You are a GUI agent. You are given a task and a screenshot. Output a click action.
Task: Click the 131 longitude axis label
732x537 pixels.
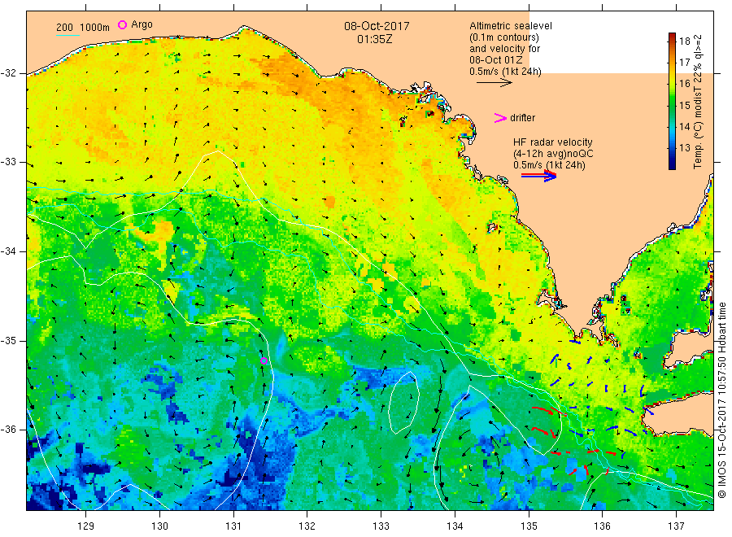[x=233, y=526]
